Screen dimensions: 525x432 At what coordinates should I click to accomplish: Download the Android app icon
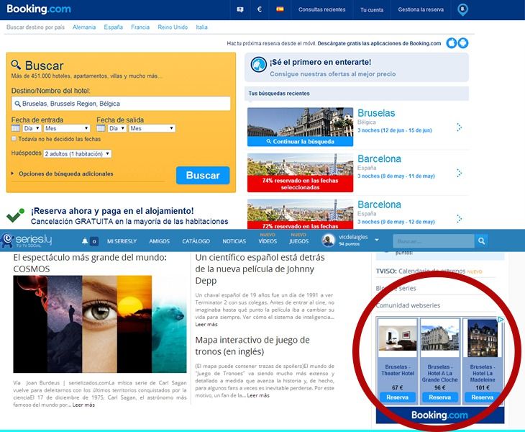click(462, 43)
